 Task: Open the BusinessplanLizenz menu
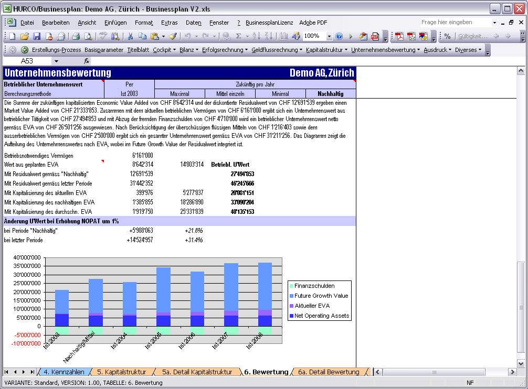(269, 23)
